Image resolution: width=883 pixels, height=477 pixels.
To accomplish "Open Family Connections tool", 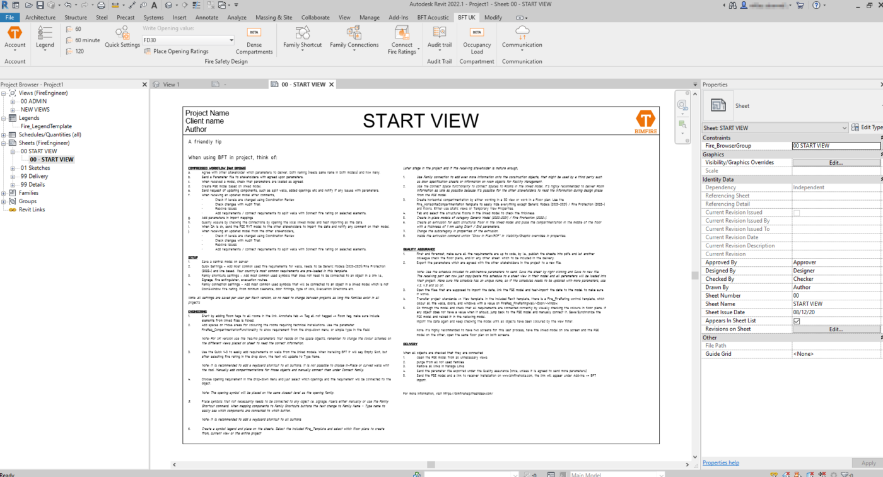I will 354,38.
